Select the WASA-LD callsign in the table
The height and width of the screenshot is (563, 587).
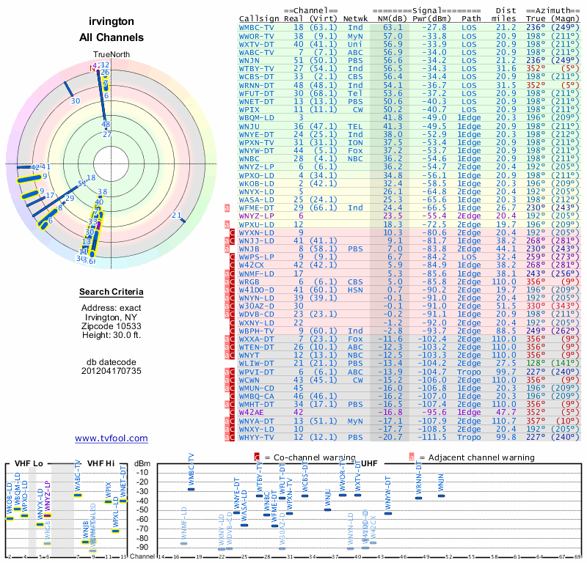point(256,199)
